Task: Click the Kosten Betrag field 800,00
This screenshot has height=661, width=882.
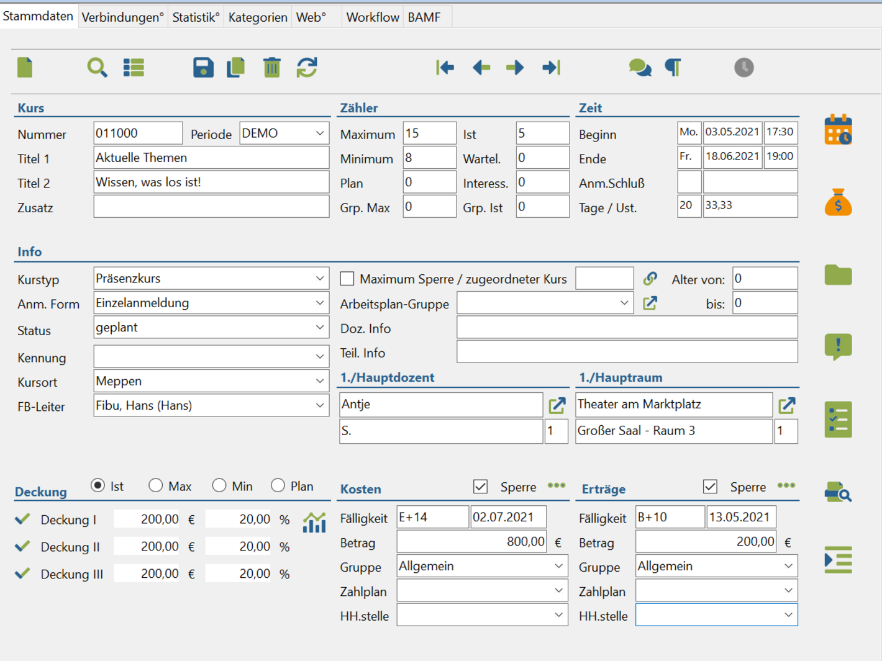Action: coord(472,542)
